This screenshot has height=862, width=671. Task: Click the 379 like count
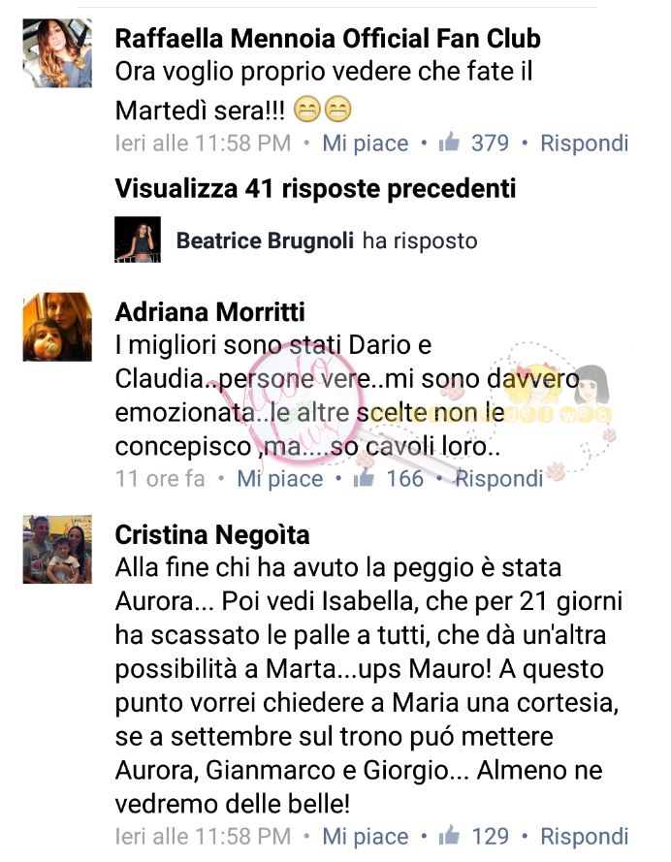(491, 143)
